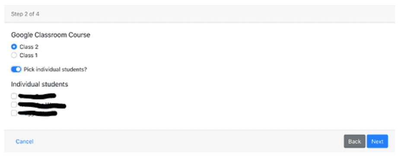
Task: Click the Individual students heading
Action: [x=39, y=84]
